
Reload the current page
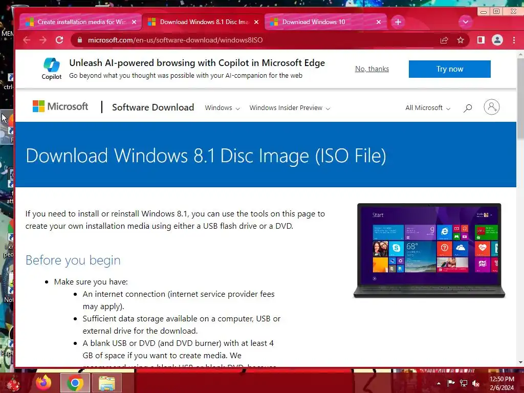(x=59, y=40)
